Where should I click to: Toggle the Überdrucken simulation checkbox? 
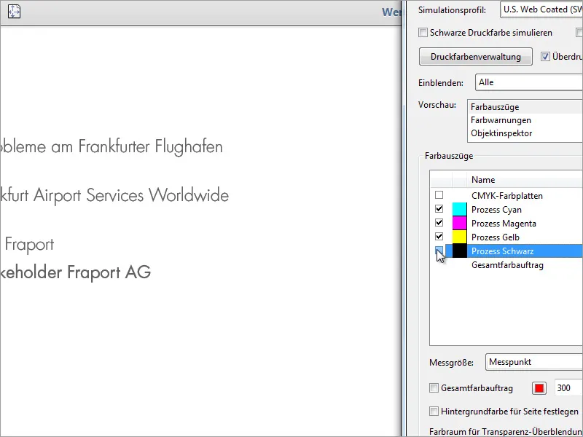[545, 57]
